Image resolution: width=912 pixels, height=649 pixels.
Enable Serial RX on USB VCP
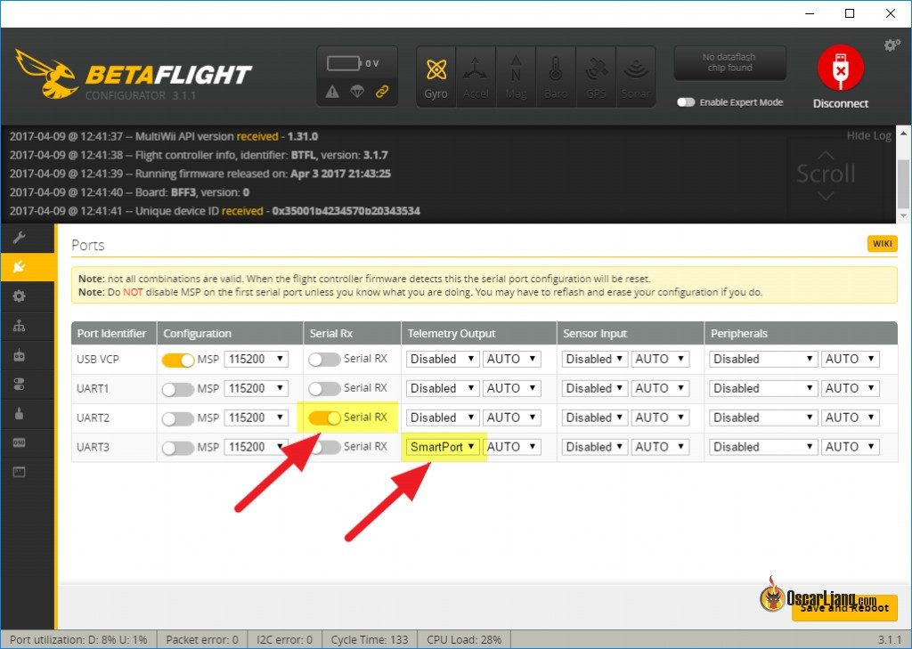[324, 360]
